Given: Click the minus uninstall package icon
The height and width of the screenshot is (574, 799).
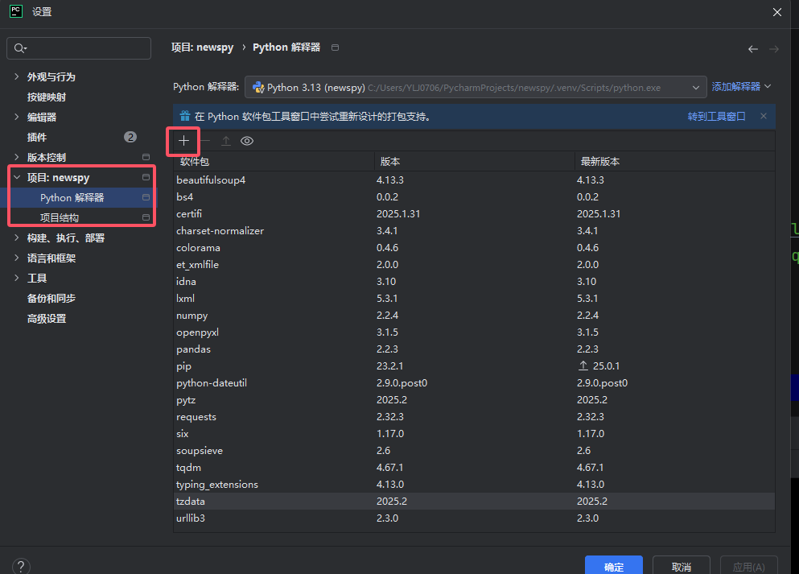Looking at the screenshot, I should pos(205,141).
